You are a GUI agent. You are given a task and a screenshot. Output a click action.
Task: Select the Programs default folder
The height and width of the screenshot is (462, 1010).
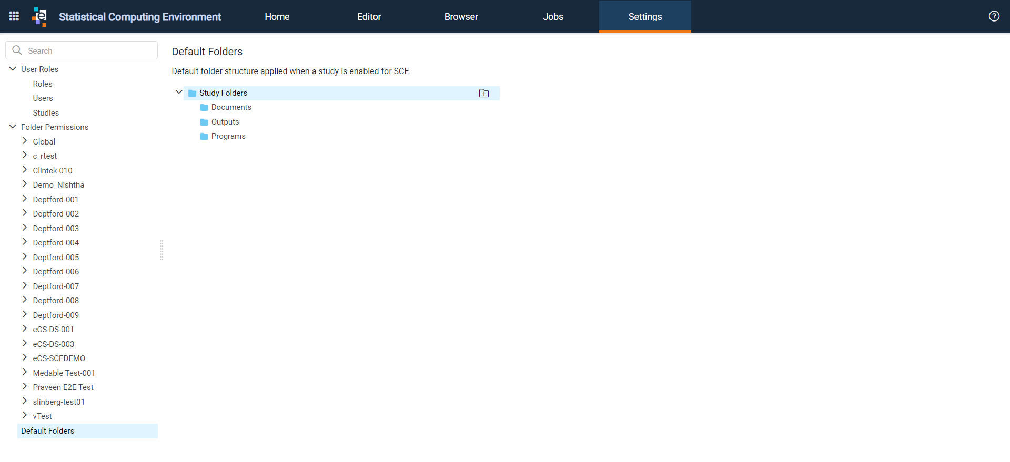pos(228,136)
